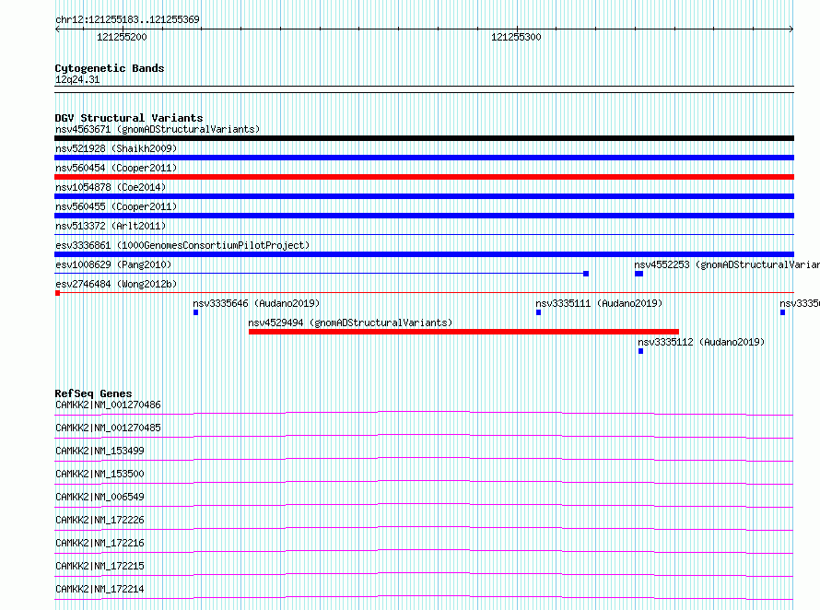Screen dimensions: 820x610
Task: Click the nsv4563671 (gnomADStructuralVariants) label
Action: pos(158,129)
